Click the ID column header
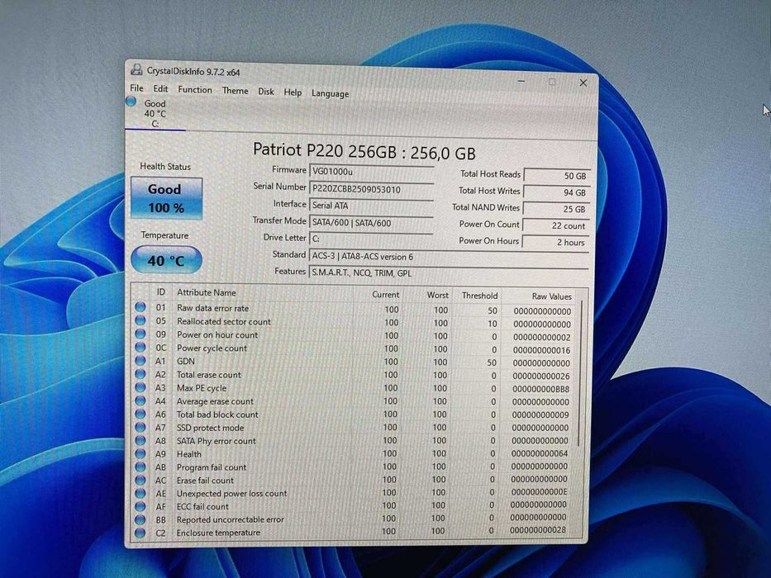The width and height of the screenshot is (771, 578). tap(161, 292)
